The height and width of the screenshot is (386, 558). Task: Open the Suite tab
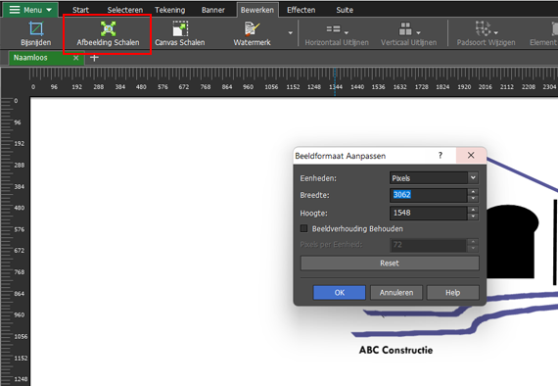click(345, 10)
